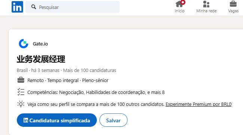The image size is (243, 135).
Task: Click the red notification badge on Início
Action: point(183,2)
